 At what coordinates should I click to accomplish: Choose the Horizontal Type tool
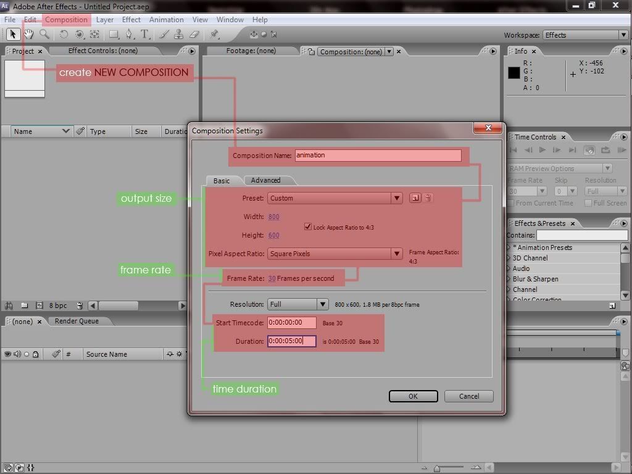point(144,35)
